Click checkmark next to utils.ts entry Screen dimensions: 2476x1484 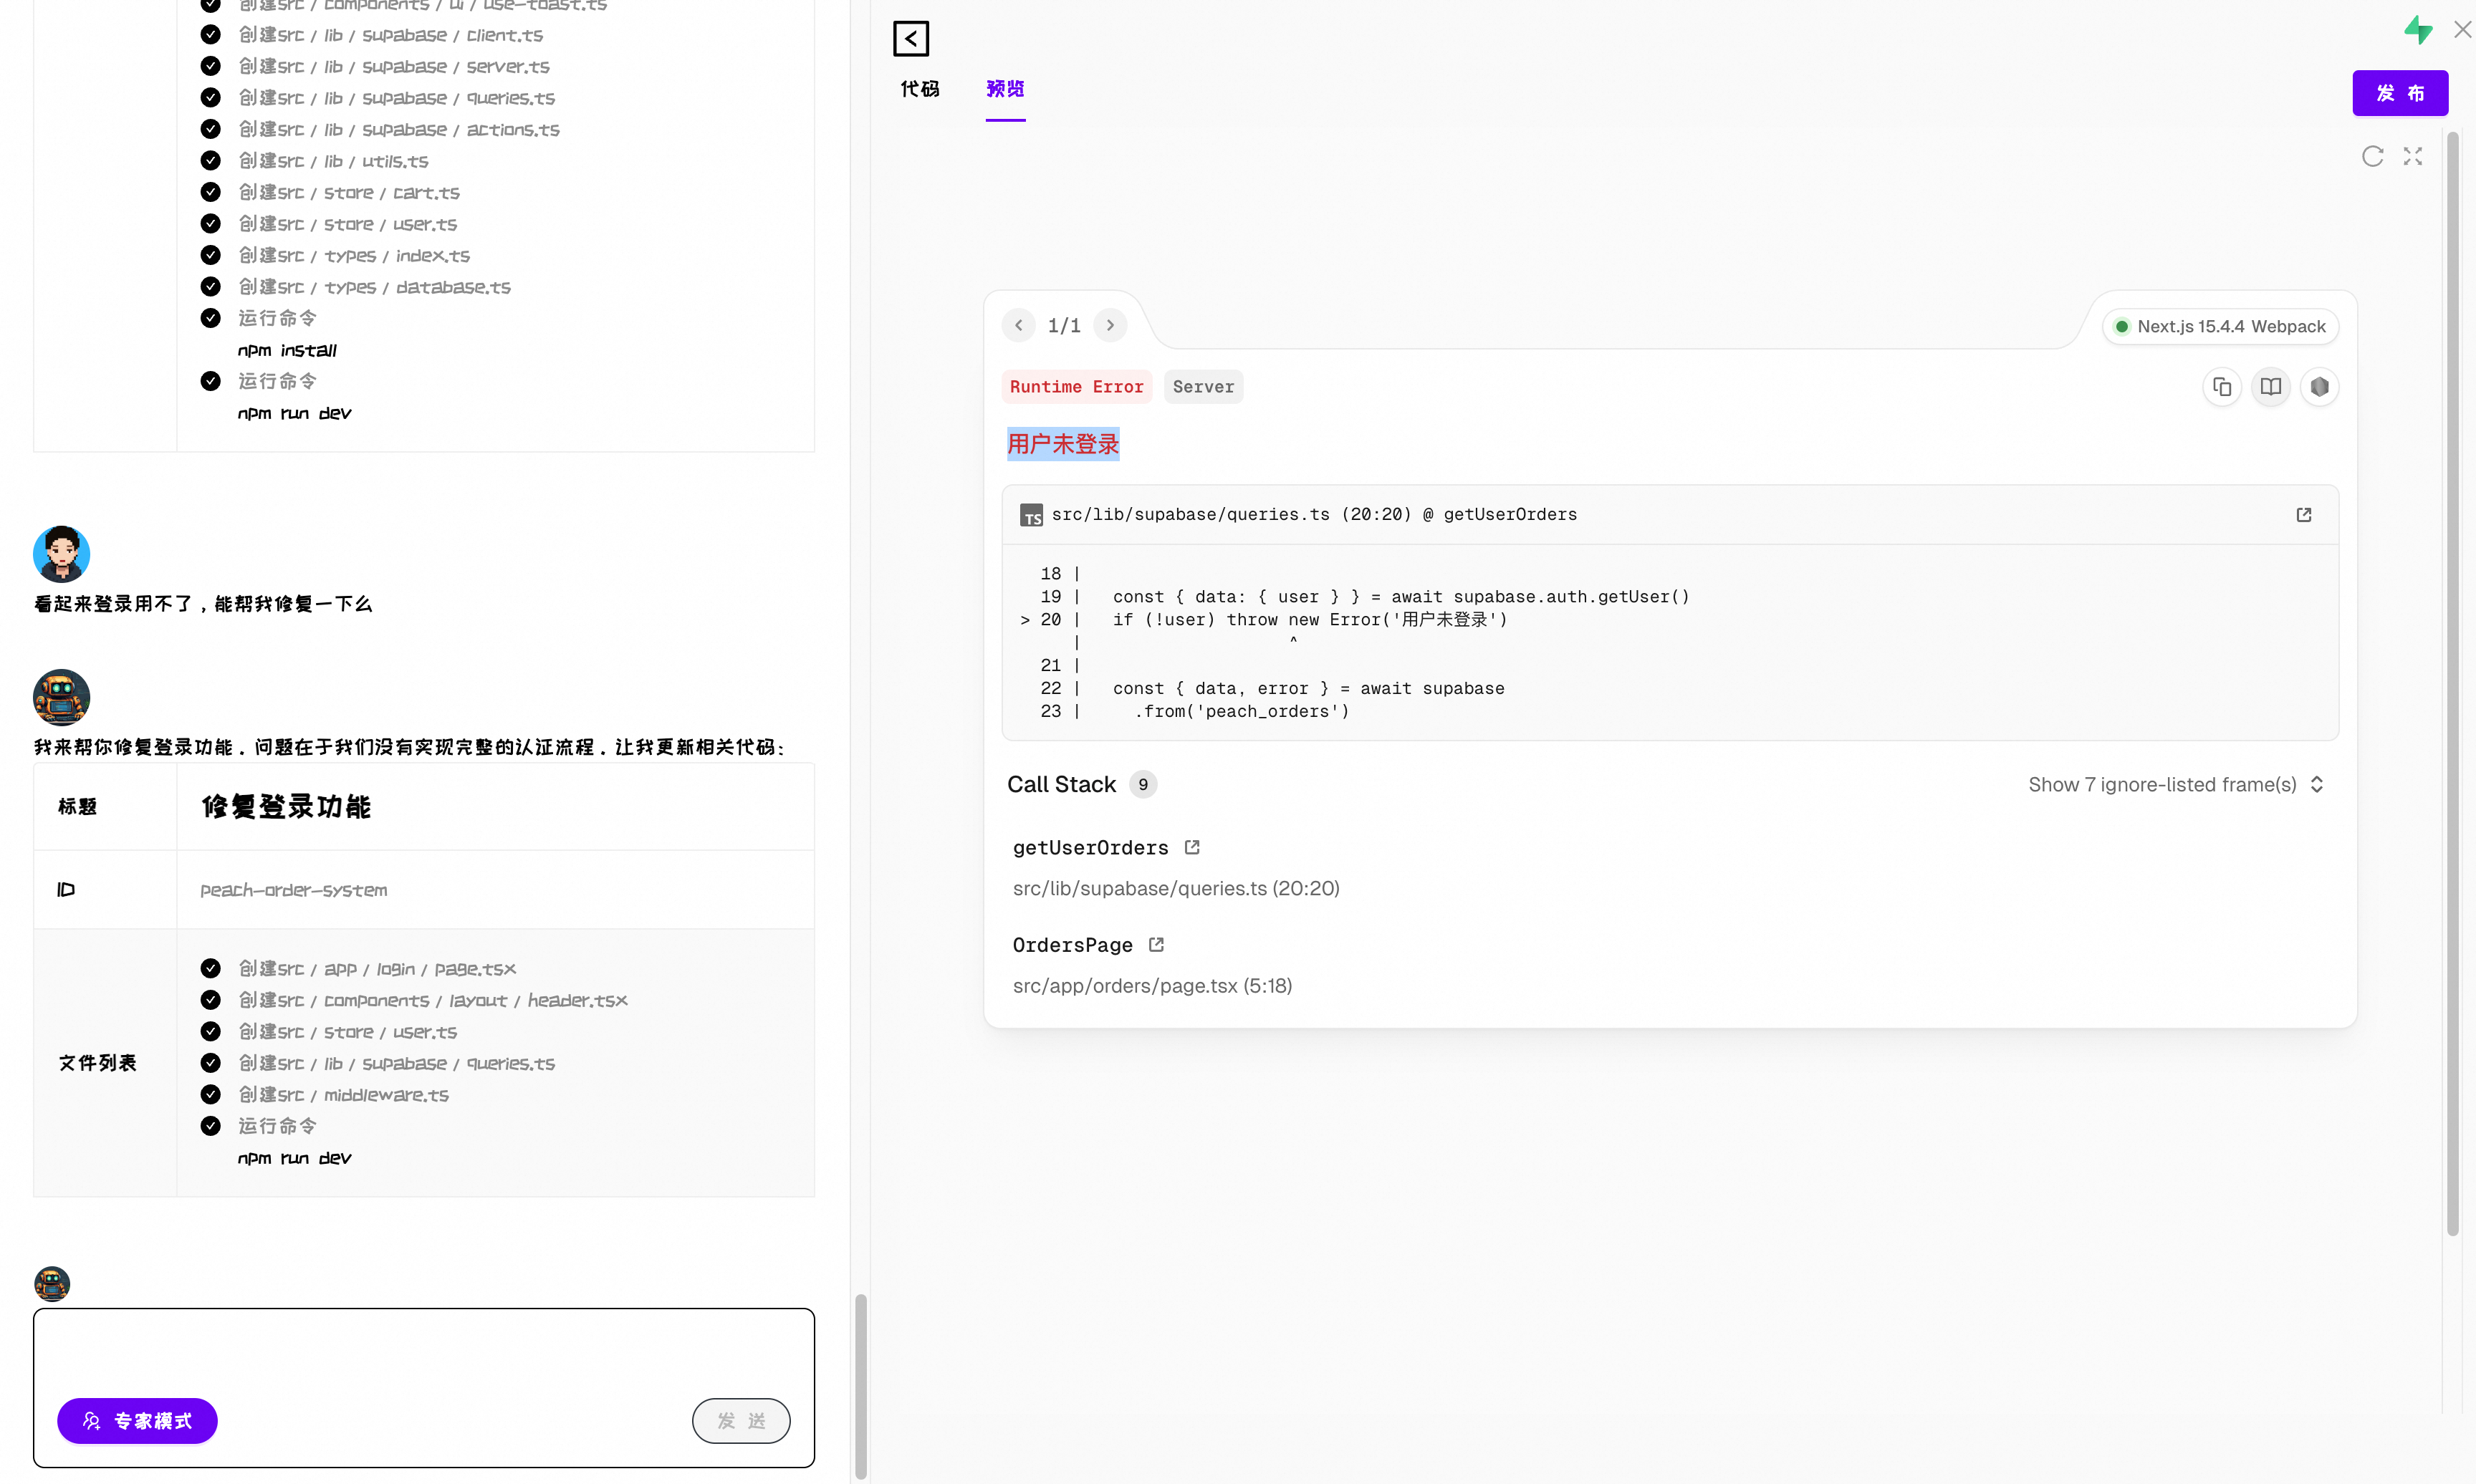pyautogui.click(x=210, y=160)
